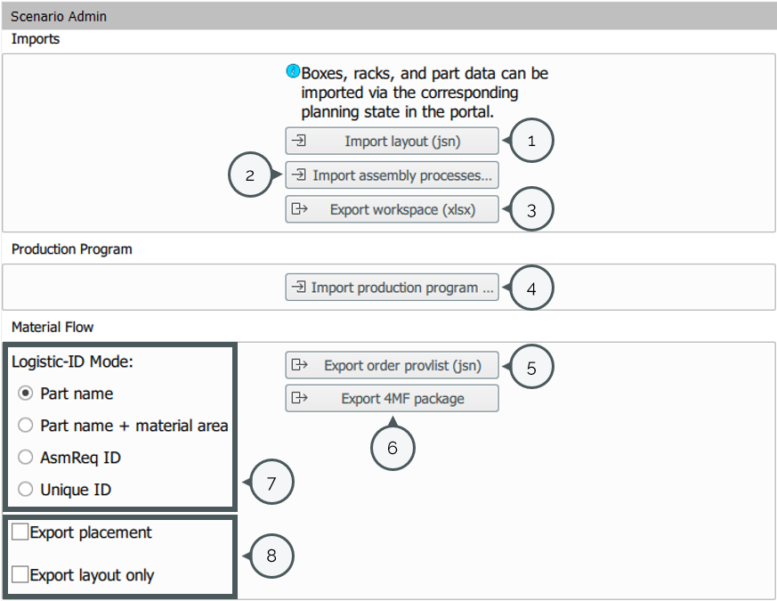Enable the Export placement checkbox
The image size is (777, 601).
[x=20, y=532]
